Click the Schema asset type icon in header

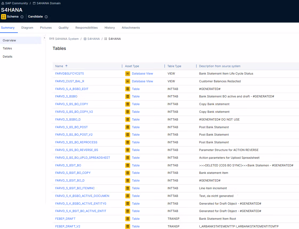pyautogui.click(x=4, y=17)
